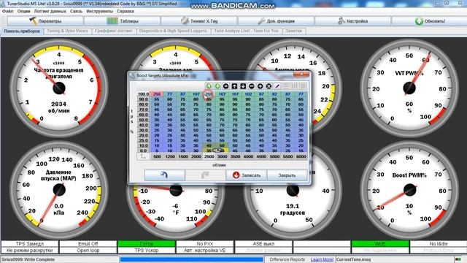Screen dimensions: 467x263
Task: Click the Open loop status indicator
Action: (x=88, y=250)
